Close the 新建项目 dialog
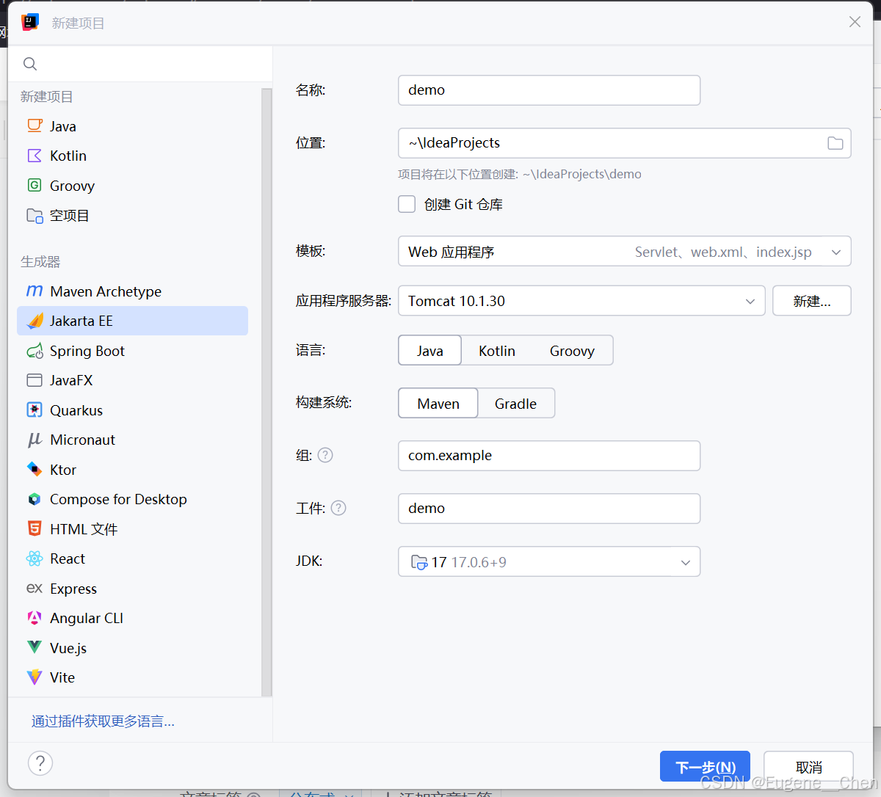Image resolution: width=881 pixels, height=797 pixels. click(x=855, y=22)
